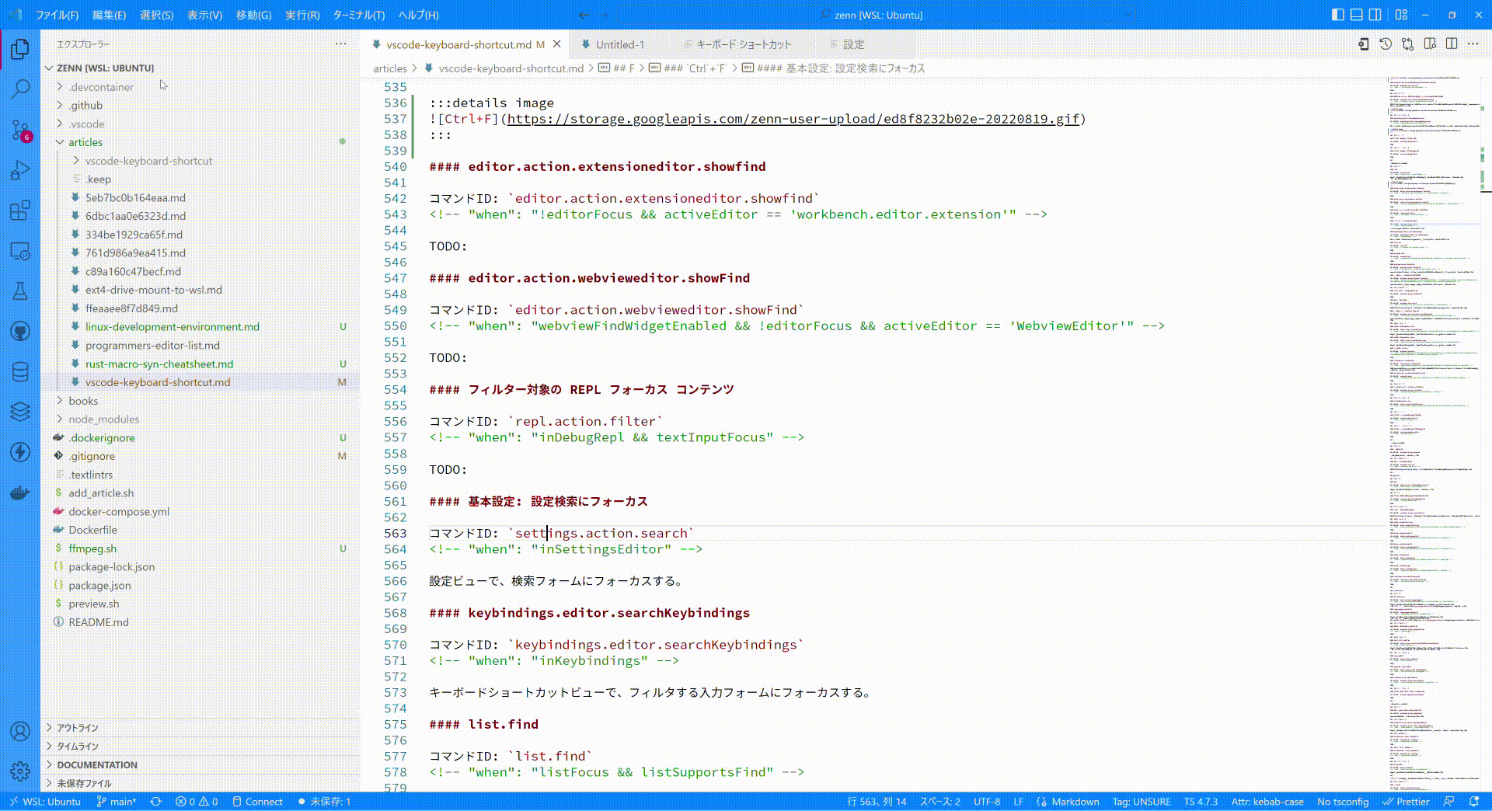Open the Run and Debug view
Image resolution: width=1492 pixels, height=811 pixels.
point(20,170)
